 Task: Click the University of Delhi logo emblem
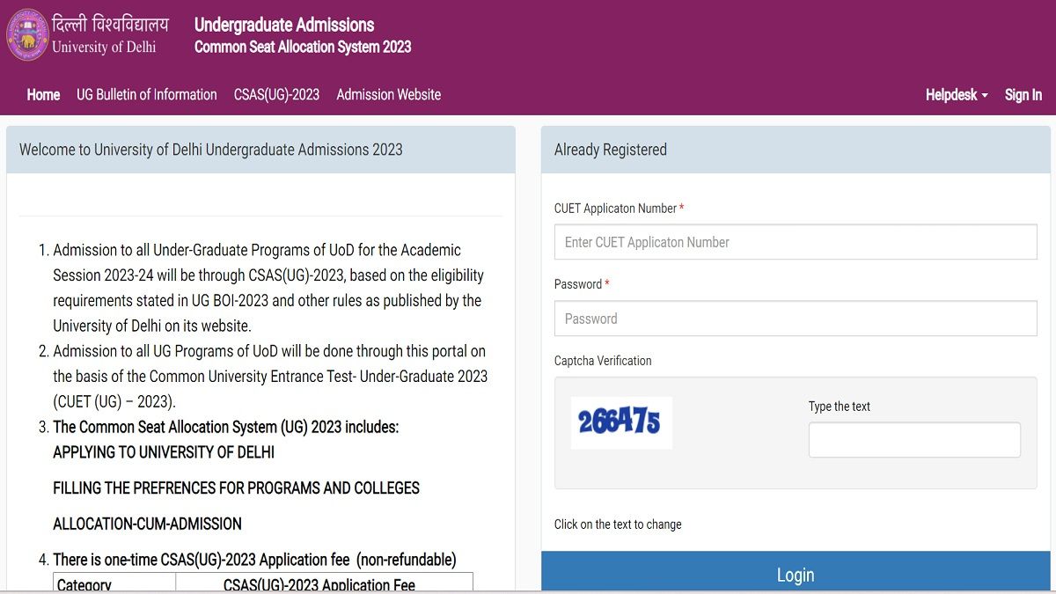coord(27,35)
